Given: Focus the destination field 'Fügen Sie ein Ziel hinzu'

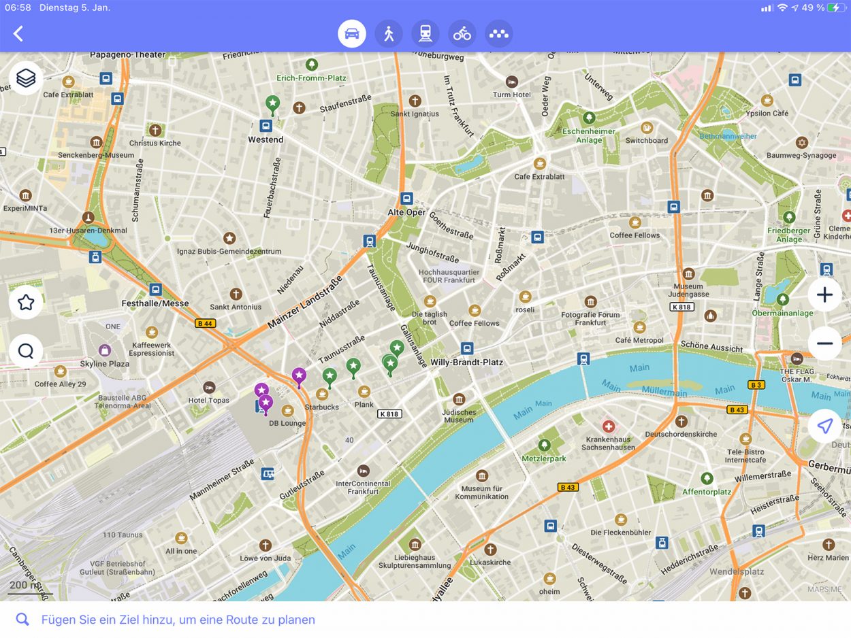Looking at the screenshot, I should coord(425,620).
